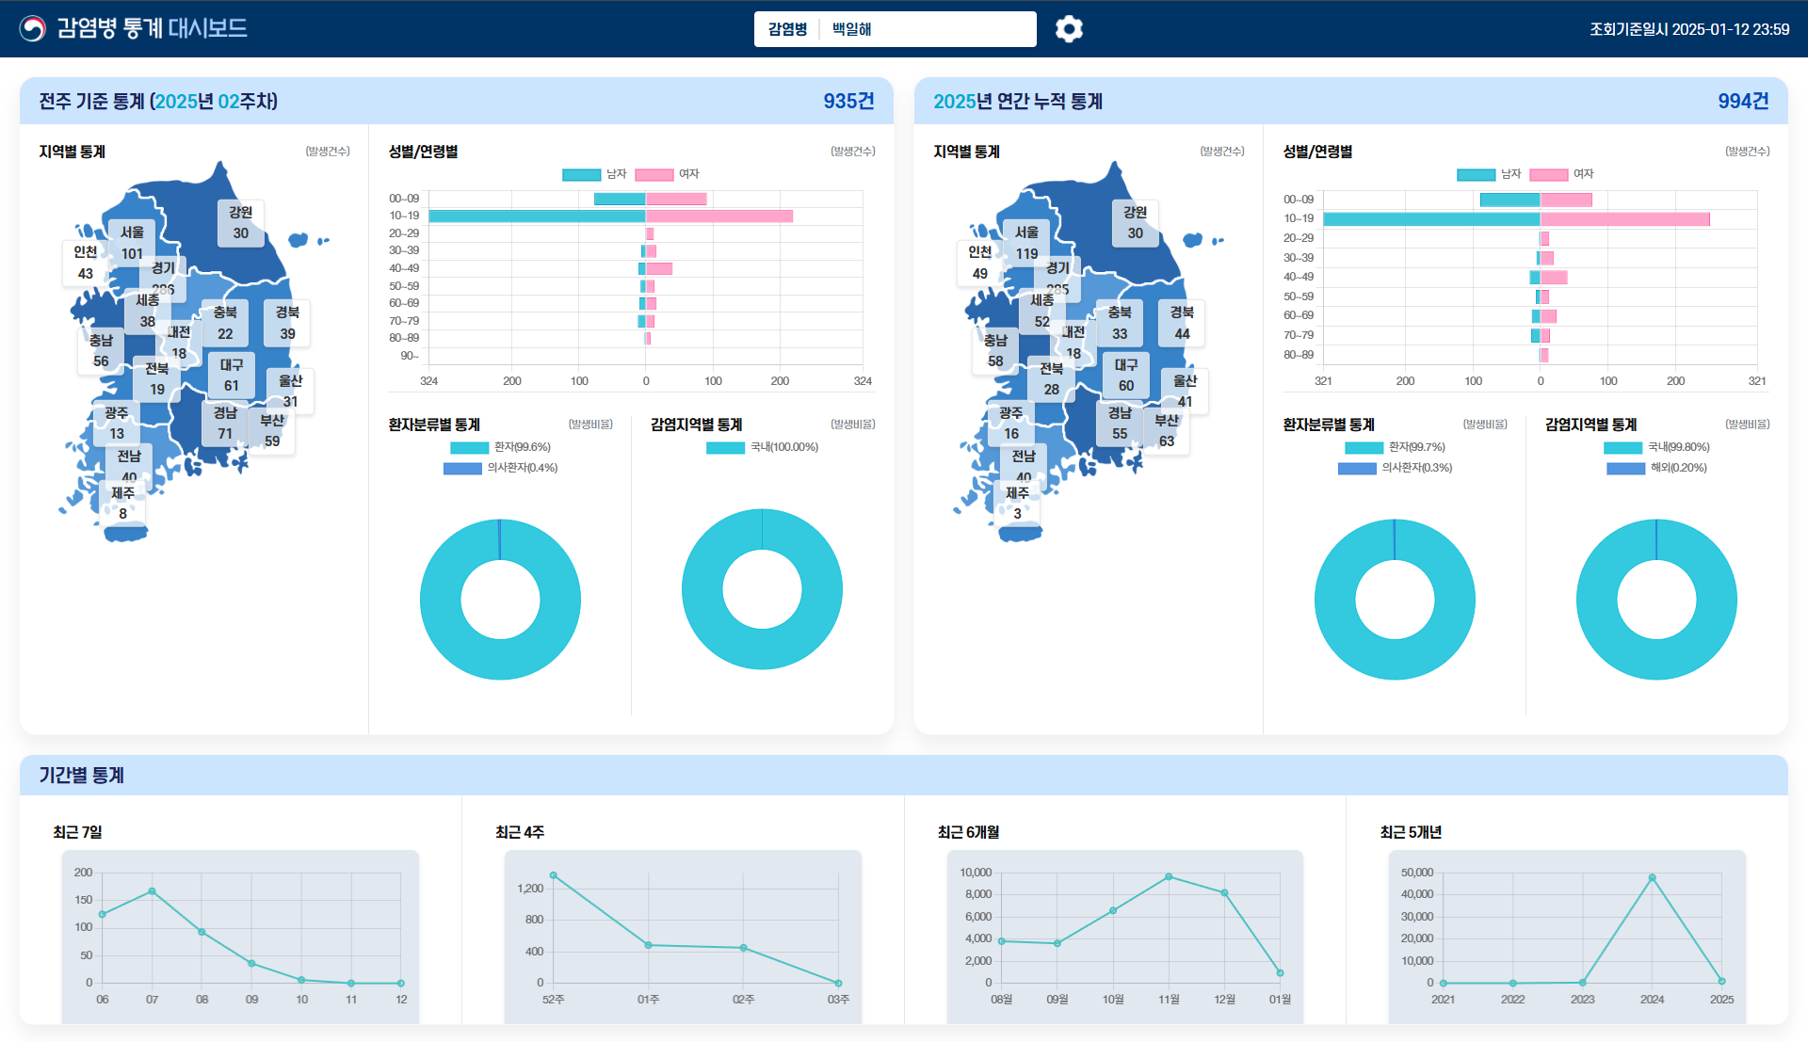Click the weekly patient classification donut chart
The image size is (1808, 1042).
click(500, 600)
